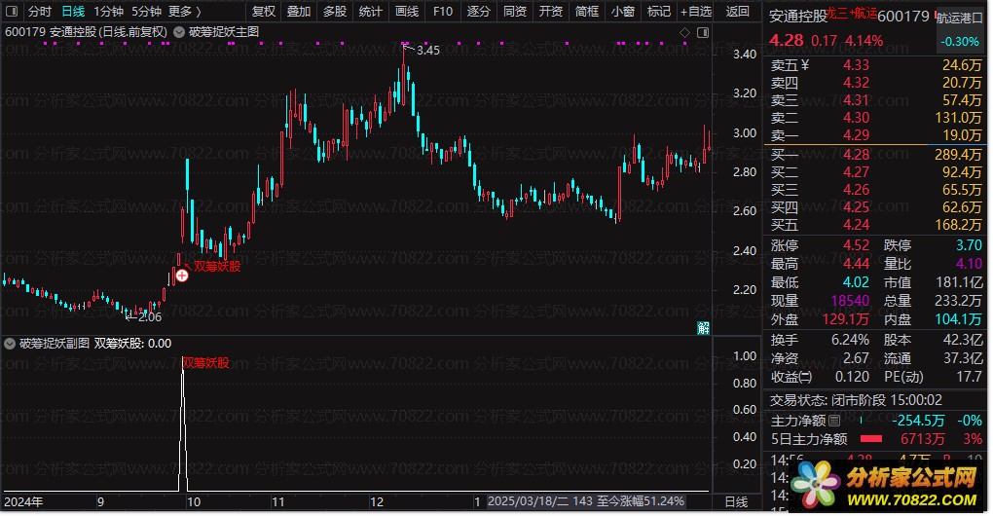Expand 破筹捉妖副图 sub-chart indicator dropdown
The image size is (993, 516).
(x=10, y=343)
